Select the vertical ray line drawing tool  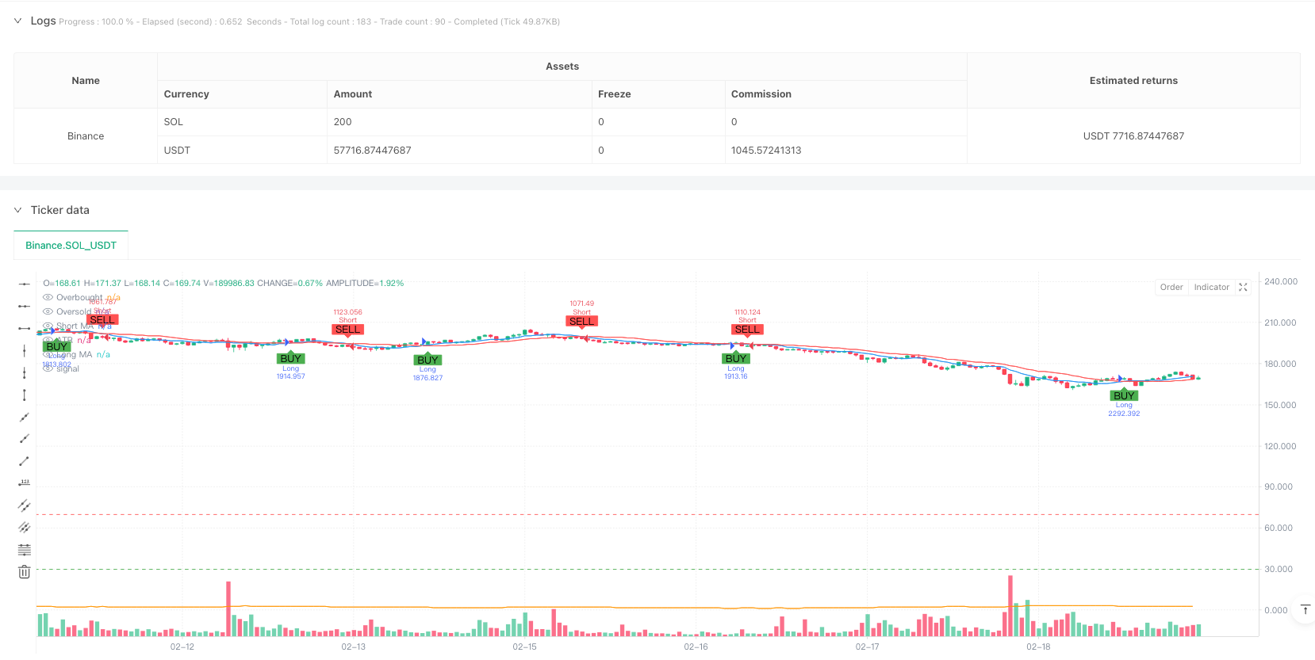tap(25, 372)
